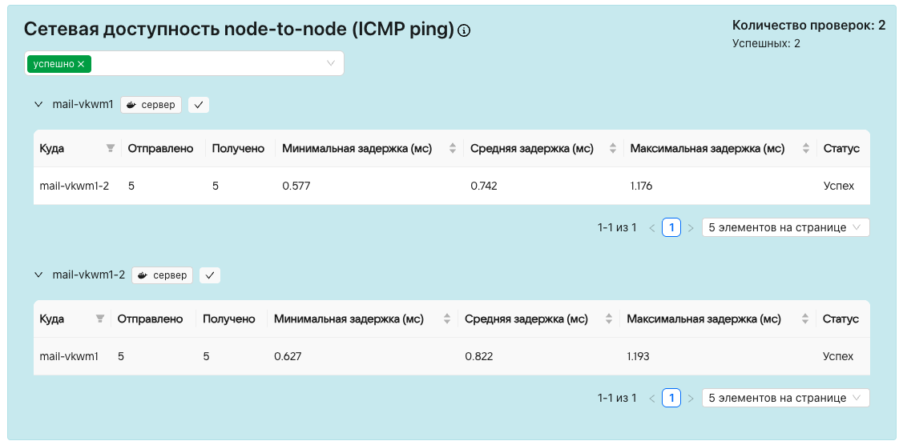Image resolution: width=903 pixels, height=445 pixels.
Task: Collapse the mail-vkwm1-2 node section
Action: point(38,275)
